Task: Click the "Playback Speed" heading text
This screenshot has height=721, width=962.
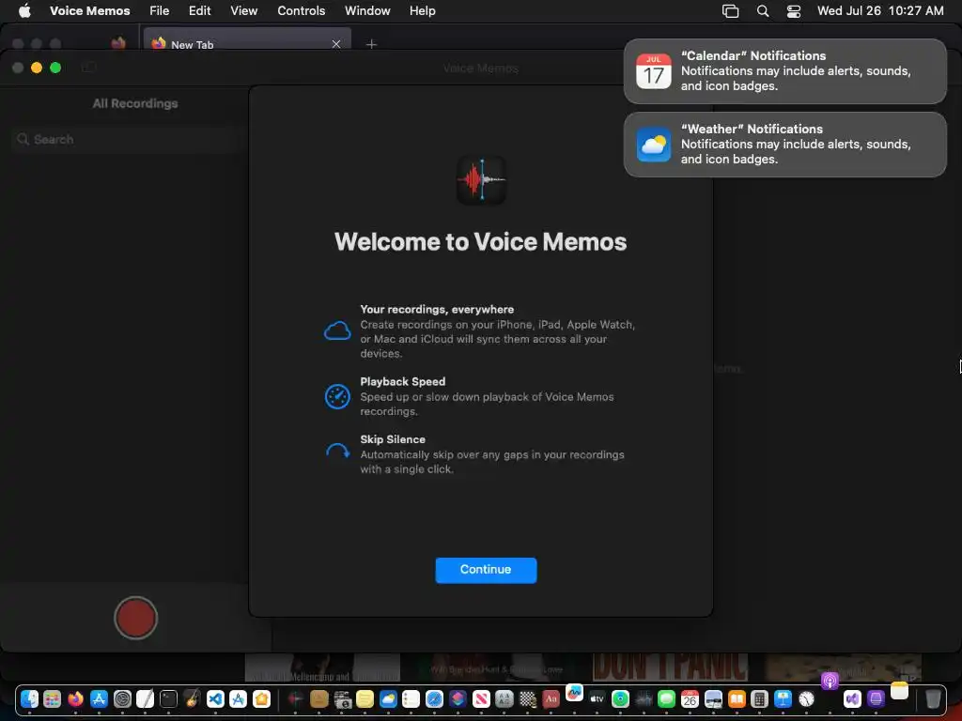Action: 402,381
